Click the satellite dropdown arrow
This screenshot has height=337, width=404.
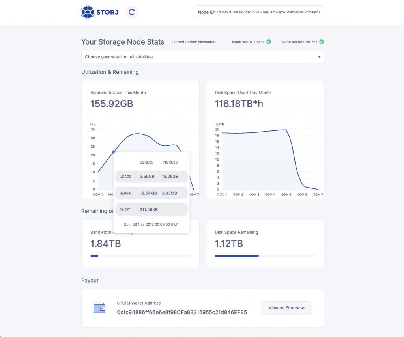pos(319,57)
